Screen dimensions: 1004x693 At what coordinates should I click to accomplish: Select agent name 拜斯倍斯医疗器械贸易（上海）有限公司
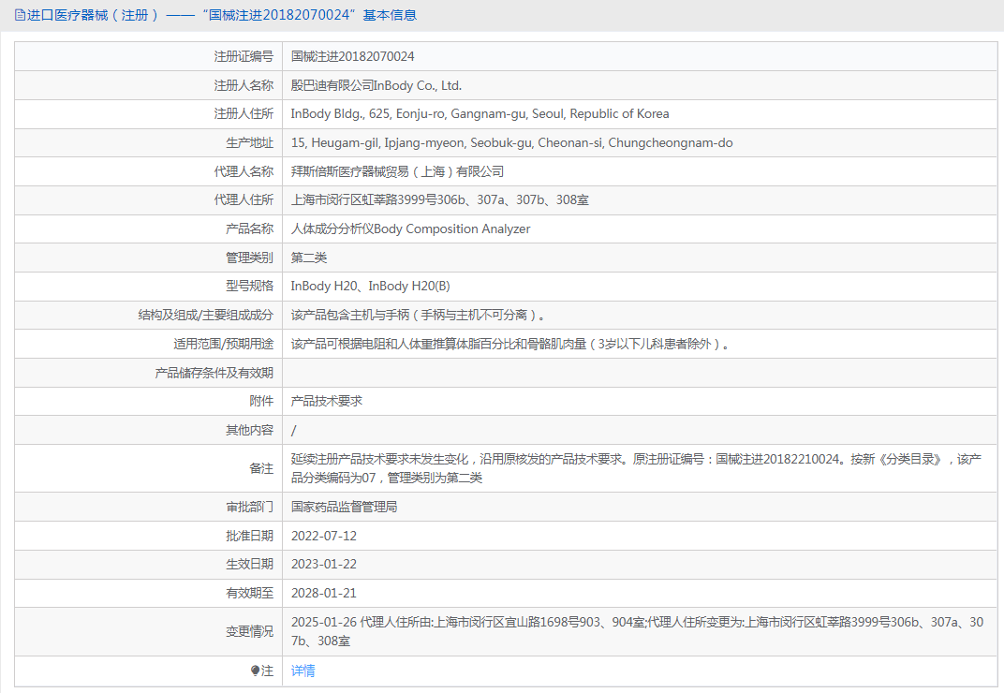398,171
